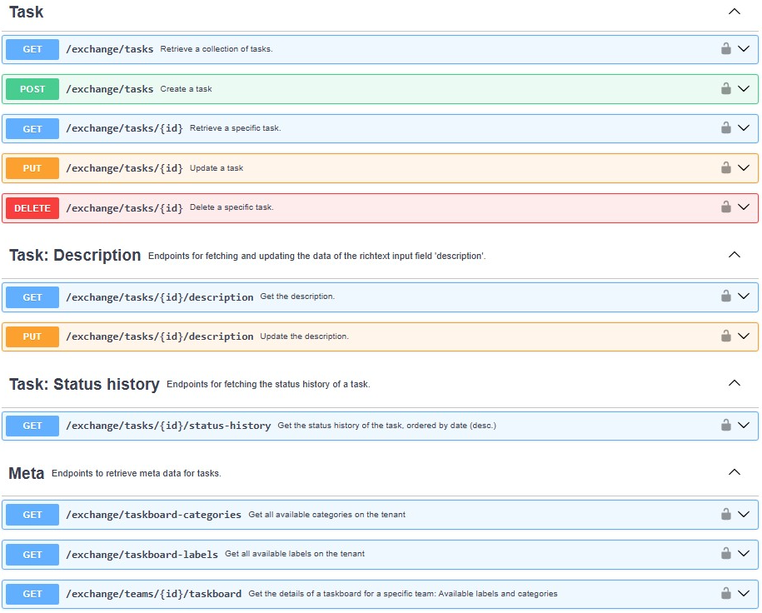Click lock icon on GET /exchange/tasks row
The width and height of the screenshot is (762, 613).
[x=725, y=48]
